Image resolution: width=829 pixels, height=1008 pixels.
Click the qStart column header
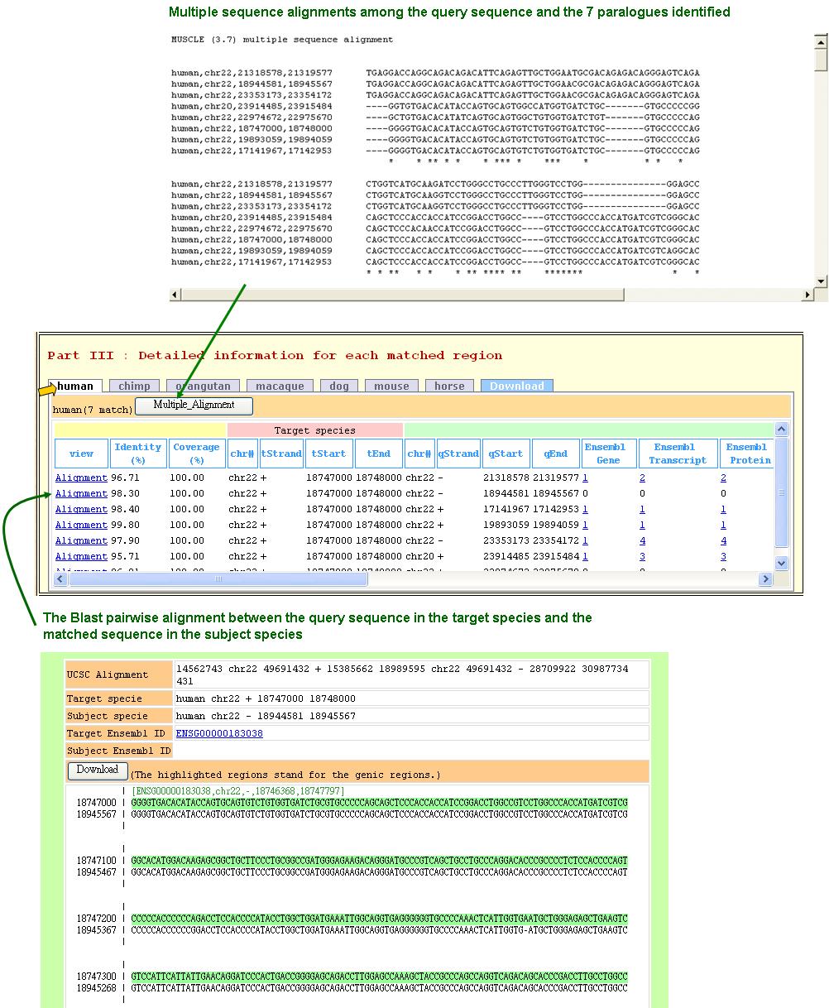[506, 454]
